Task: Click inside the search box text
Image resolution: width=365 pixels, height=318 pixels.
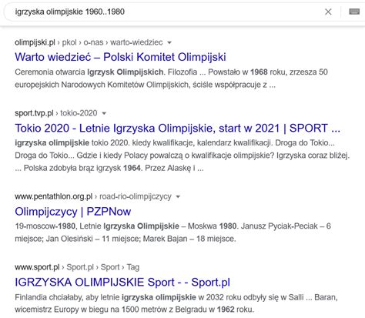Action: pyautogui.click(x=70, y=12)
